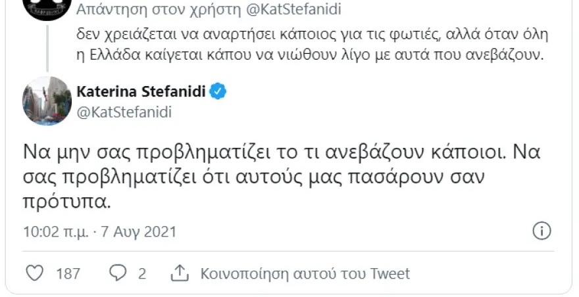Screen dimensions: 579x297
Task: Like the tweet with the heart icon
Action: coord(38,273)
